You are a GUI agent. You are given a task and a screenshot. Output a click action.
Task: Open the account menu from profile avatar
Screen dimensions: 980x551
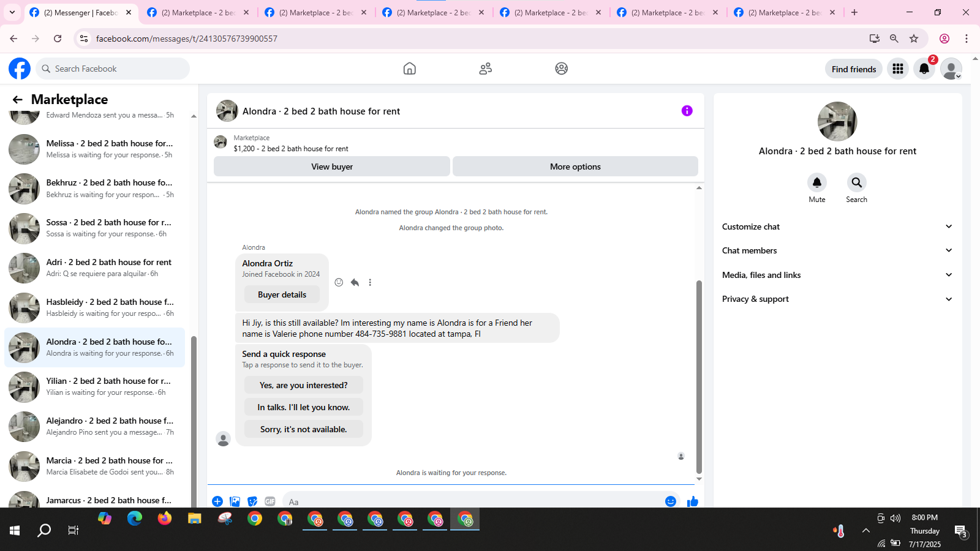pyautogui.click(x=951, y=69)
